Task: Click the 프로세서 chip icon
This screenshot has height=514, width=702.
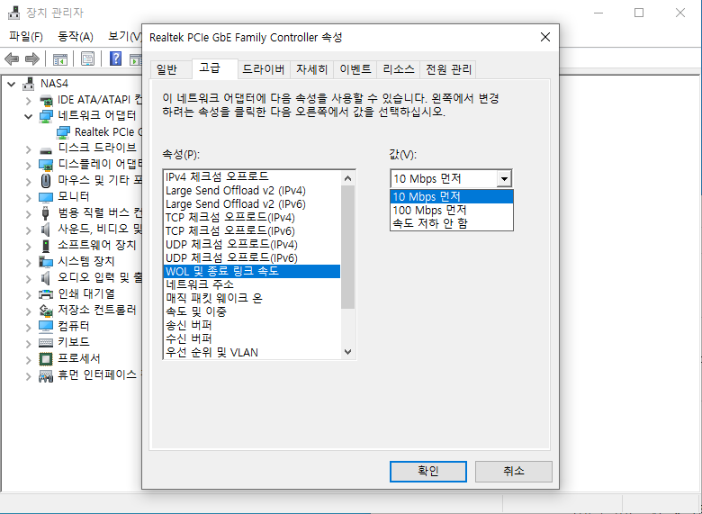Action: tap(46, 358)
